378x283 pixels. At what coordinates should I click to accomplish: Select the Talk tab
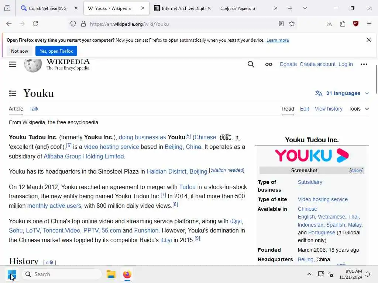(x=34, y=109)
